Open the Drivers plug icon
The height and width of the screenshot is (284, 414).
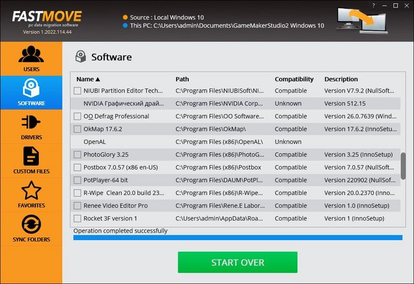pos(31,122)
